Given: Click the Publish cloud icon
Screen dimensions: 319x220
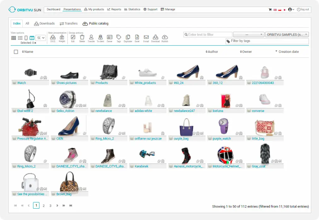Looking at the screenshot, I should click(165, 37).
